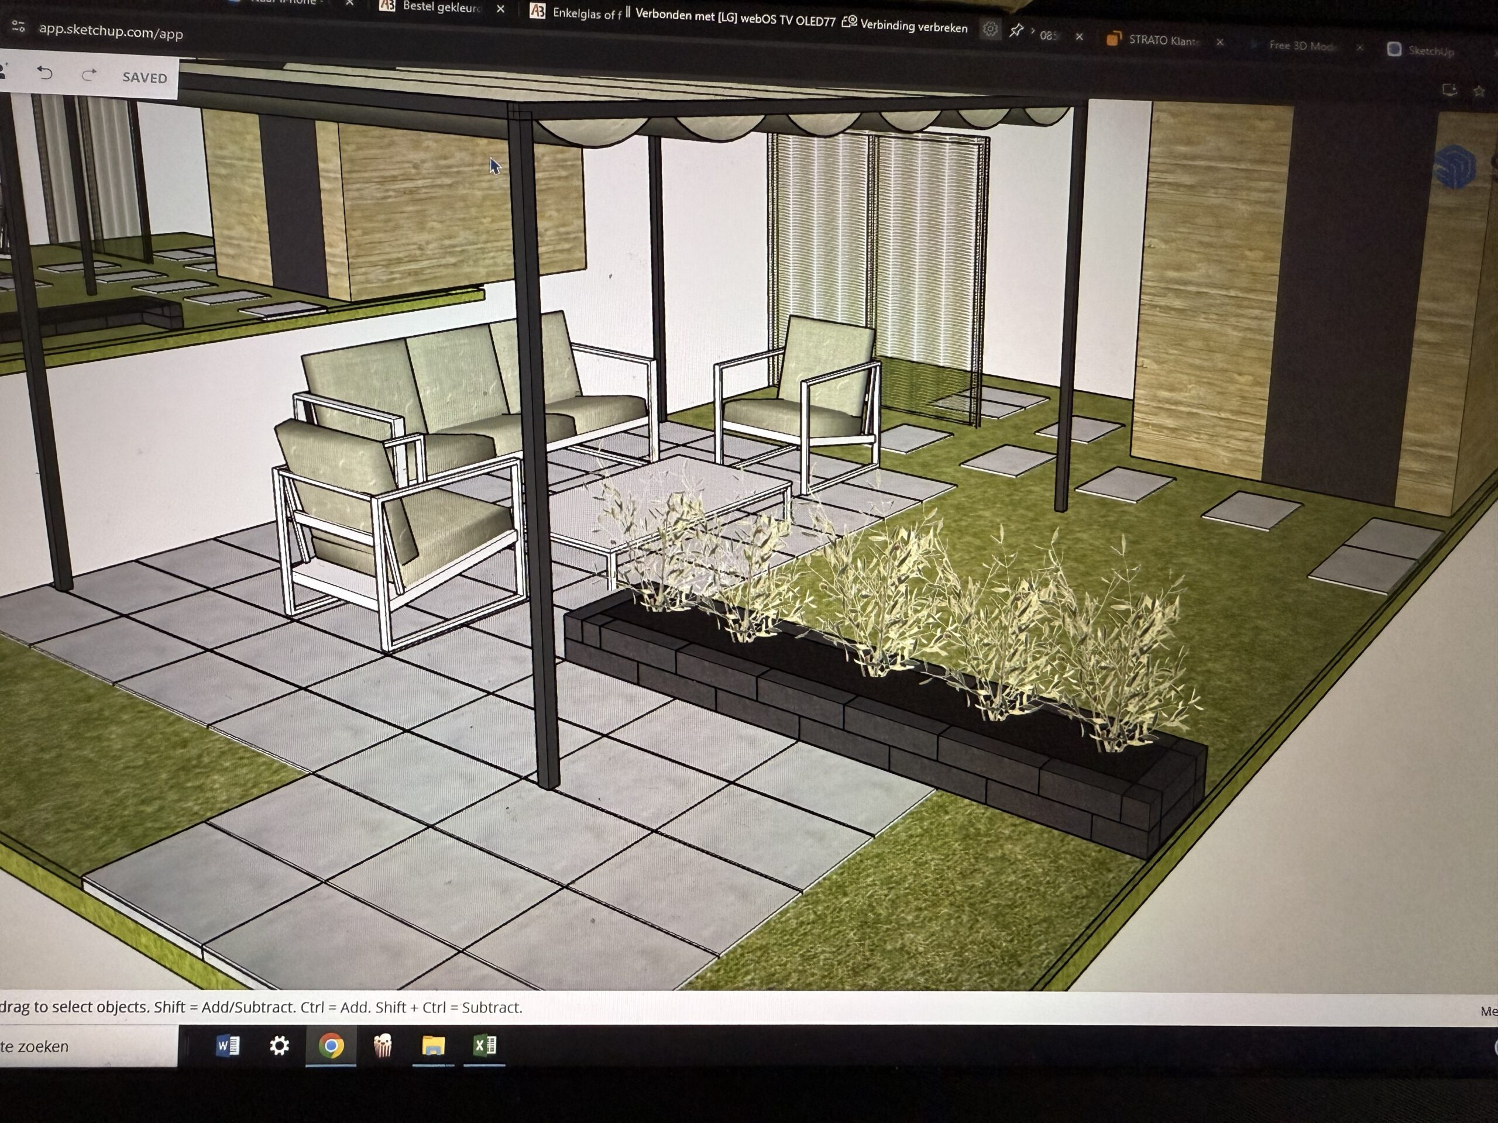Screen dimensions: 1498x1123
Task: Open File Explorer from the taskbar
Action: coord(434,1046)
